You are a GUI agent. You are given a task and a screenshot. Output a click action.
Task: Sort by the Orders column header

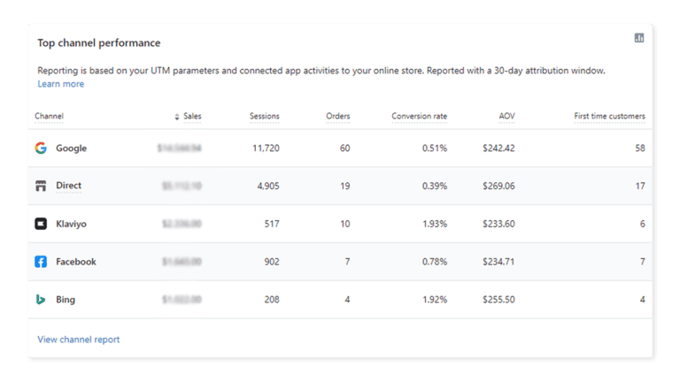tap(337, 116)
